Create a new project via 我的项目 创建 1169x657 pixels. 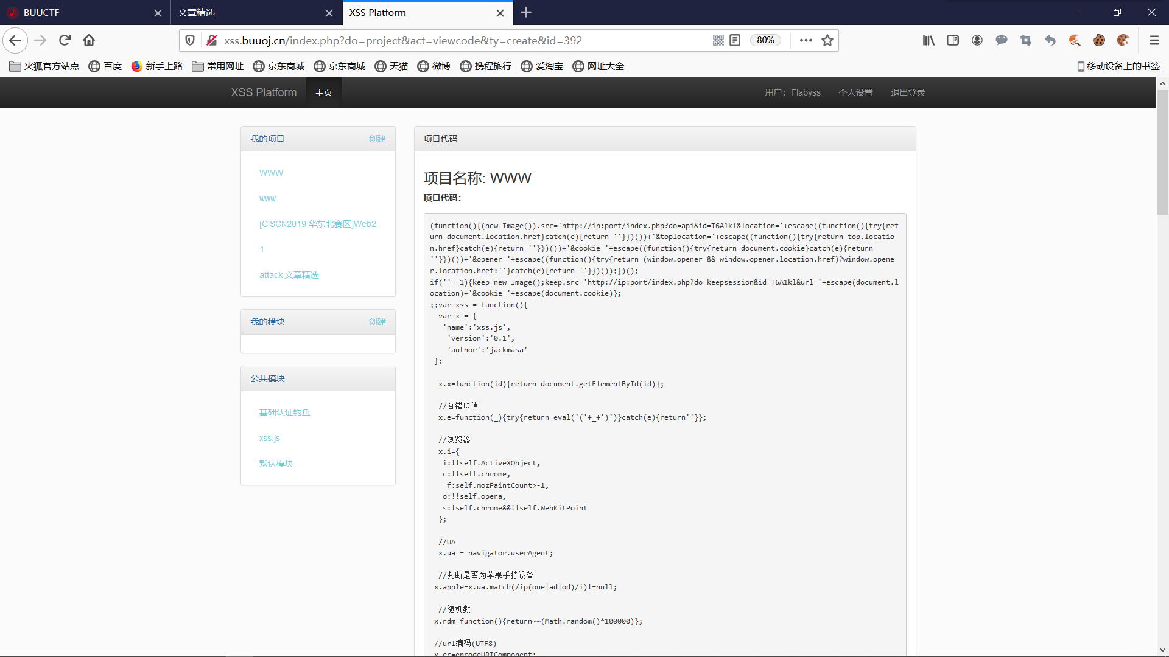pos(377,139)
